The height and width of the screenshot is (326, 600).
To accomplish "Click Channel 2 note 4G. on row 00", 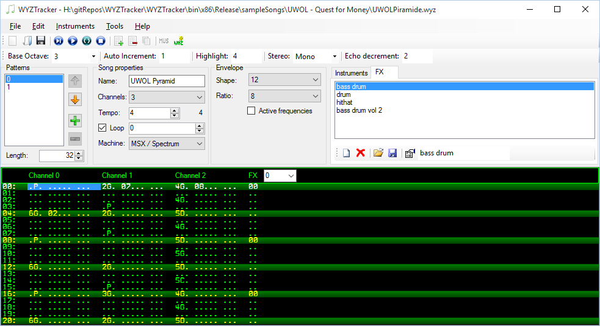I will tap(182, 186).
